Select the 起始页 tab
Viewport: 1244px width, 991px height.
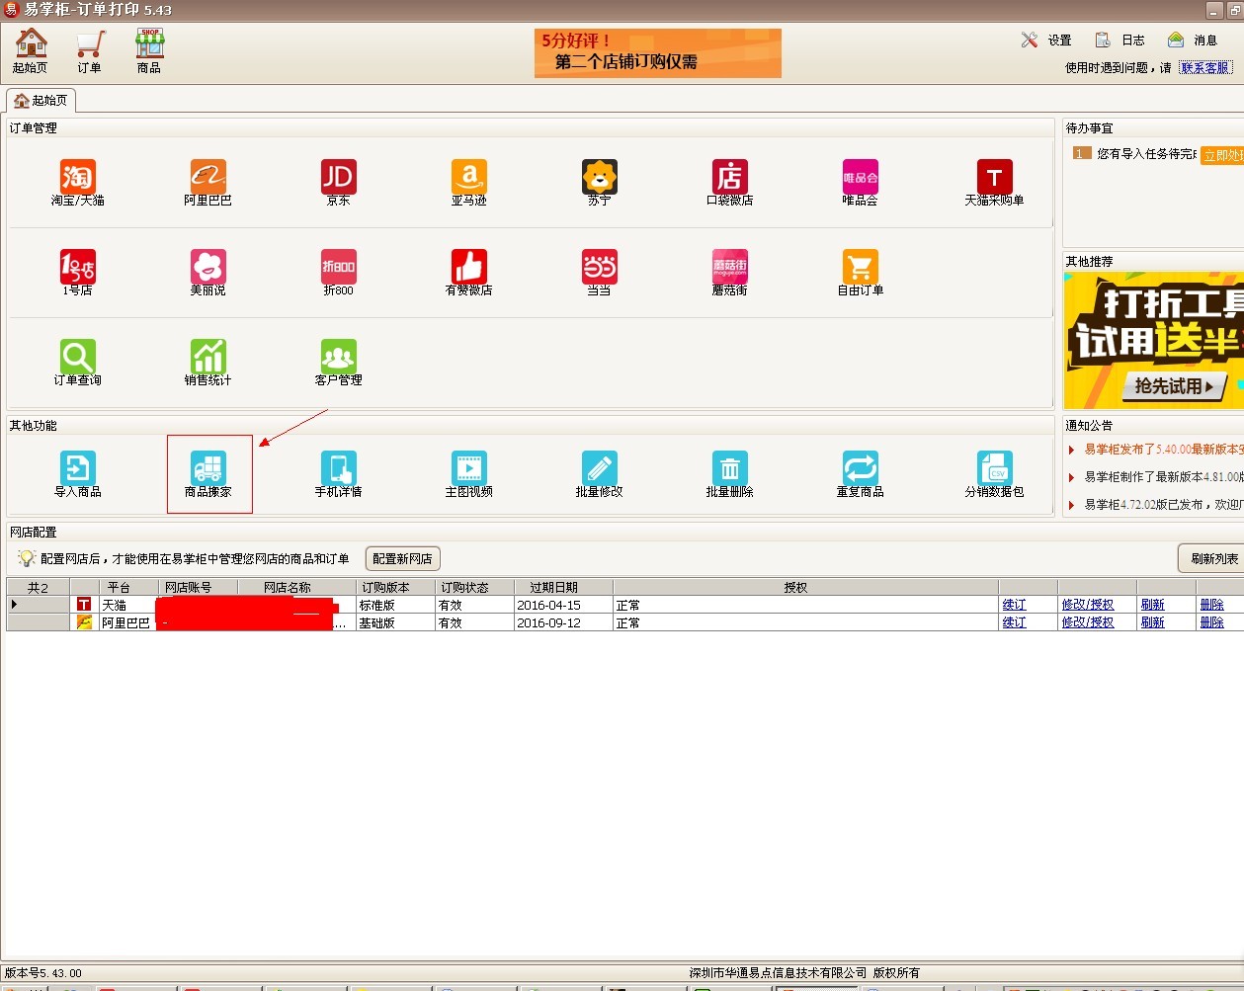(x=41, y=101)
